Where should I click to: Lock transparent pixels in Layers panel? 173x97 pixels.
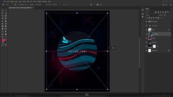(149, 18)
